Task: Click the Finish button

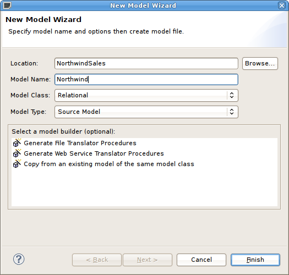Action: (255, 260)
